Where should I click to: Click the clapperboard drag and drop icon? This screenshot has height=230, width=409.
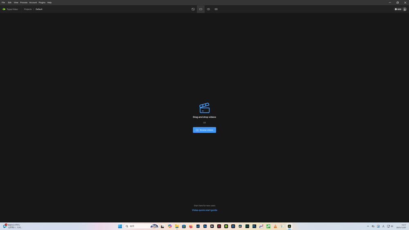[x=204, y=108]
